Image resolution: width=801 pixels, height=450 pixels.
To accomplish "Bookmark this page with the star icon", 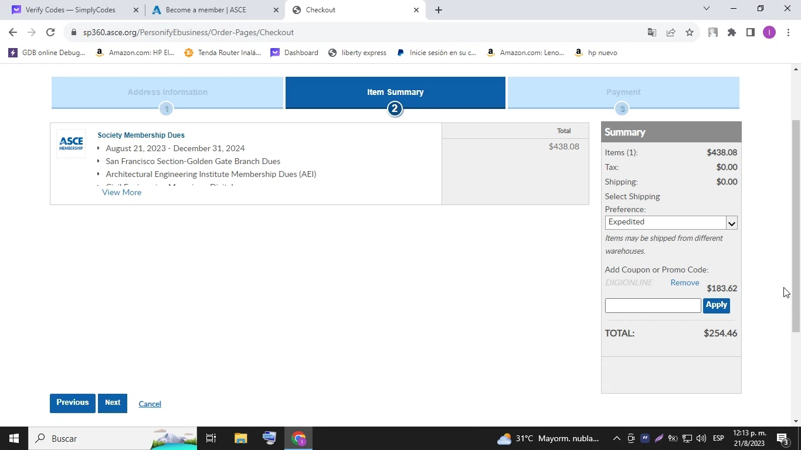I will [690, 32].
